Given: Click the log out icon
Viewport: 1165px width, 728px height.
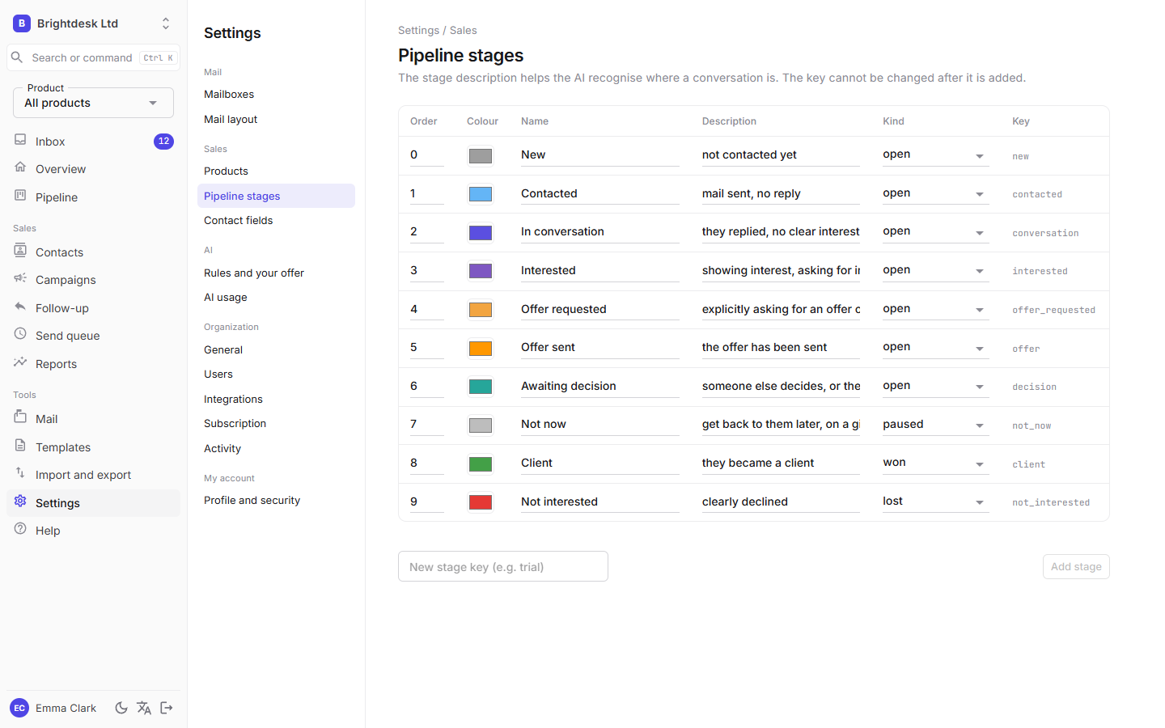Looking at the screenshot, I should click(x=167, y=708).
